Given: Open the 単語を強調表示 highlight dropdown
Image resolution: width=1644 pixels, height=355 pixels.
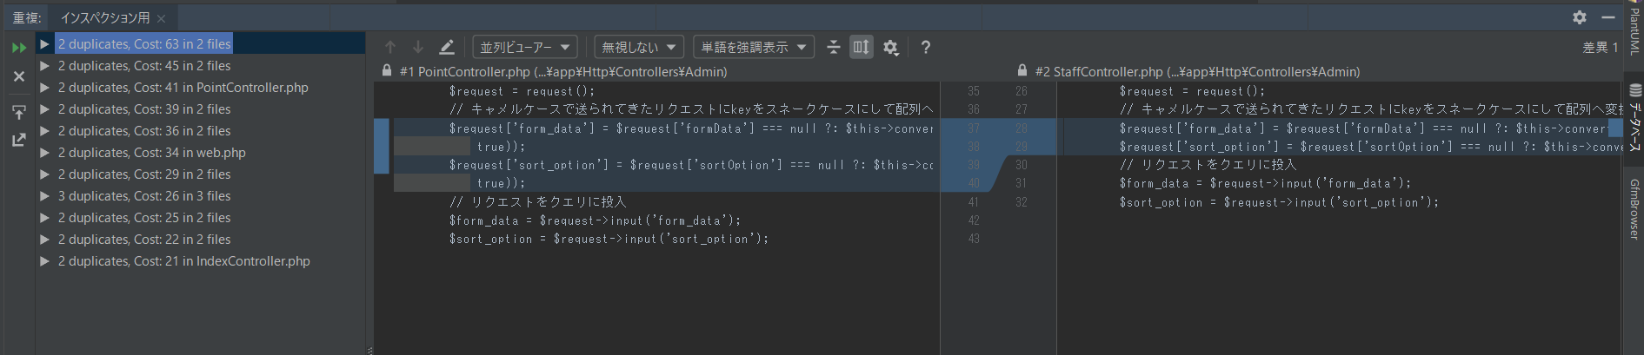Looking at the screenshot, I should point(753,48).
